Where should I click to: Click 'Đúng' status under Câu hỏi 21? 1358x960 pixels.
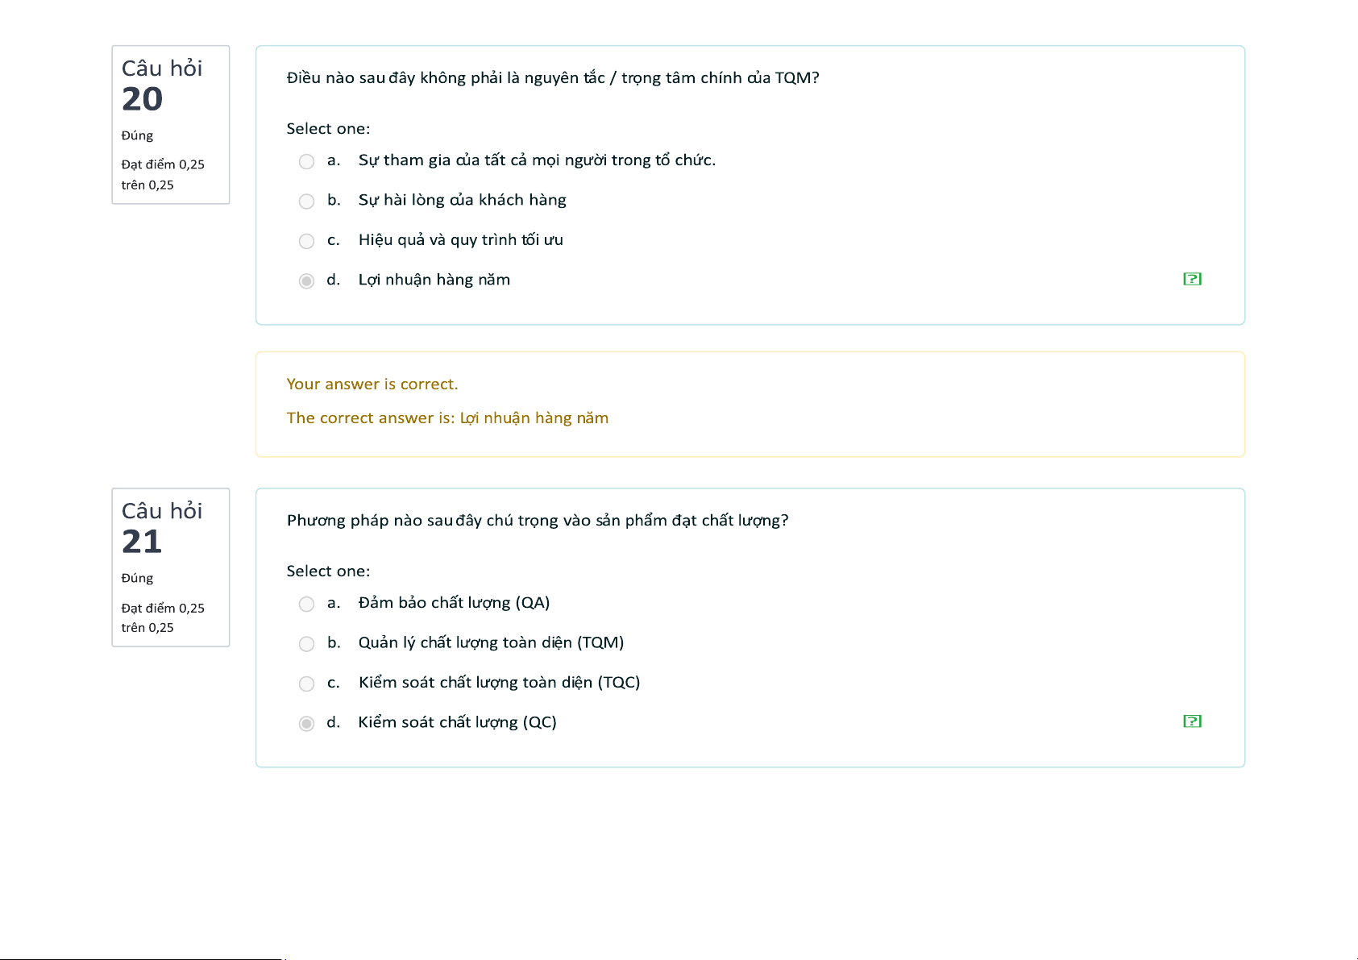tap(137, 578)
